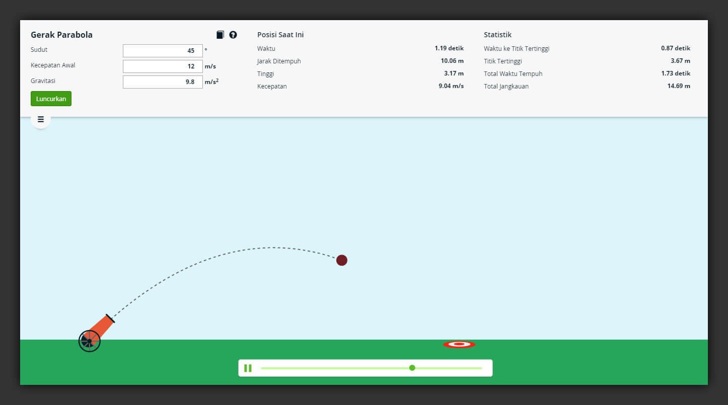Viewport: 728px width, 405px height.
Task: Open the book guide icon
Action: click(x=220, y=35)
